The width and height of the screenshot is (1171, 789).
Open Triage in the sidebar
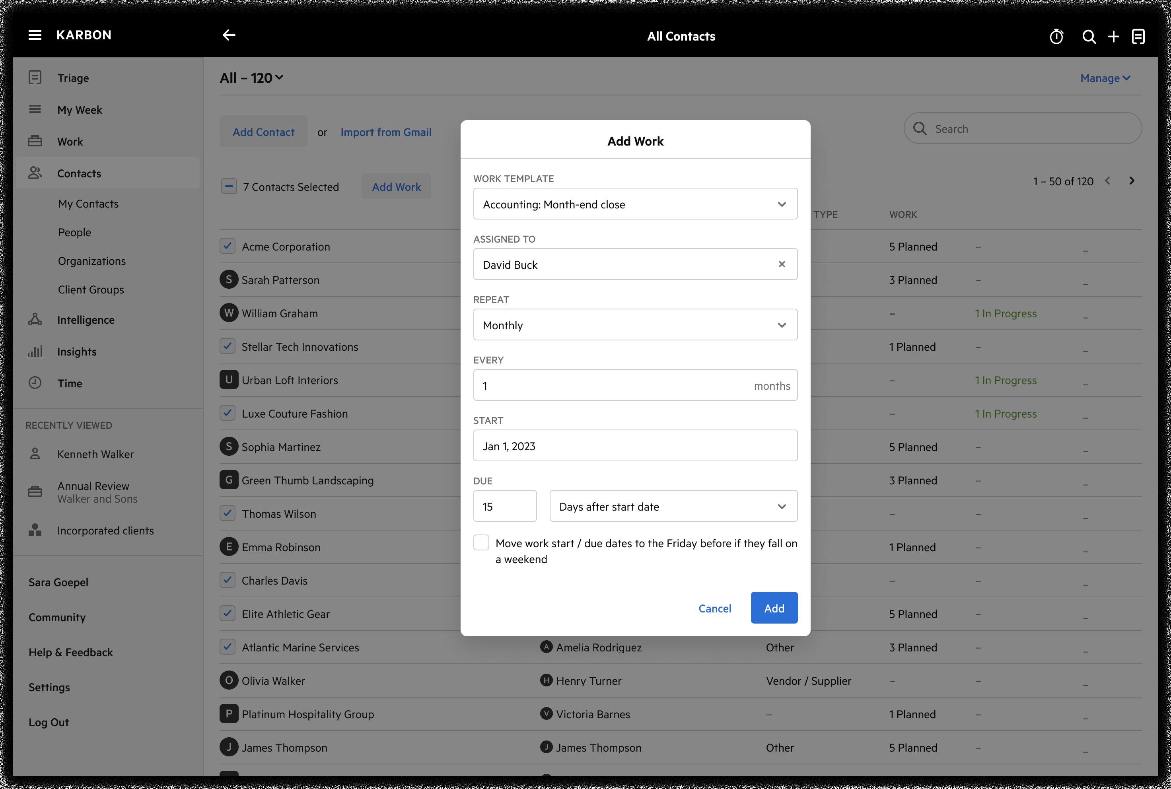[x=73, y=78]
